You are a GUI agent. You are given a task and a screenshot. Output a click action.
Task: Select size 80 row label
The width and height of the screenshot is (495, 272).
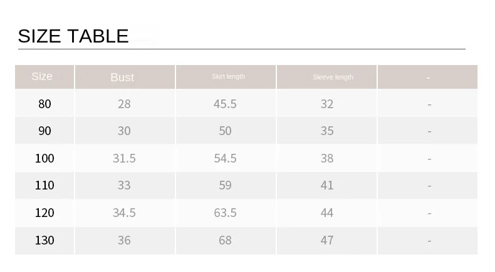point(44,104)
